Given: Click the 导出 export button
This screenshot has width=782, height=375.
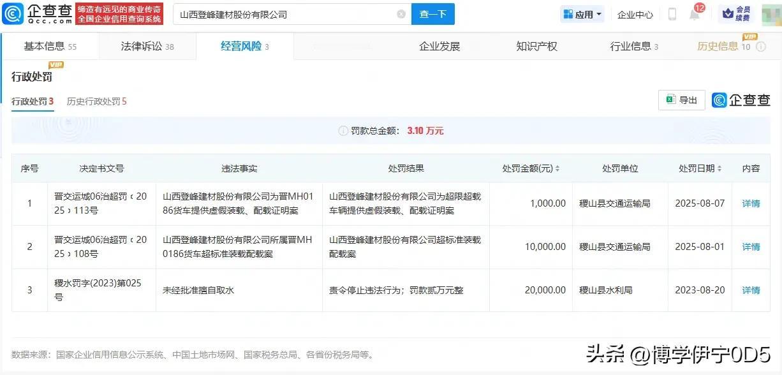Looking at the screenshot, I should pyautogui.click(x=681, y=100).
